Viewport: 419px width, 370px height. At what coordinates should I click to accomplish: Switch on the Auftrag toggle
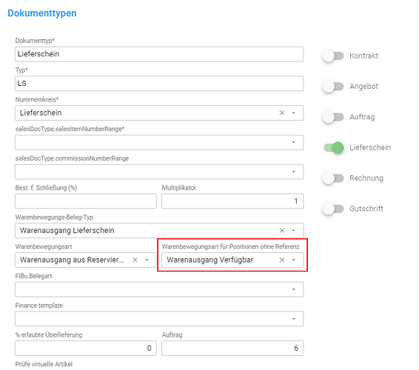(x=333, y=117)
